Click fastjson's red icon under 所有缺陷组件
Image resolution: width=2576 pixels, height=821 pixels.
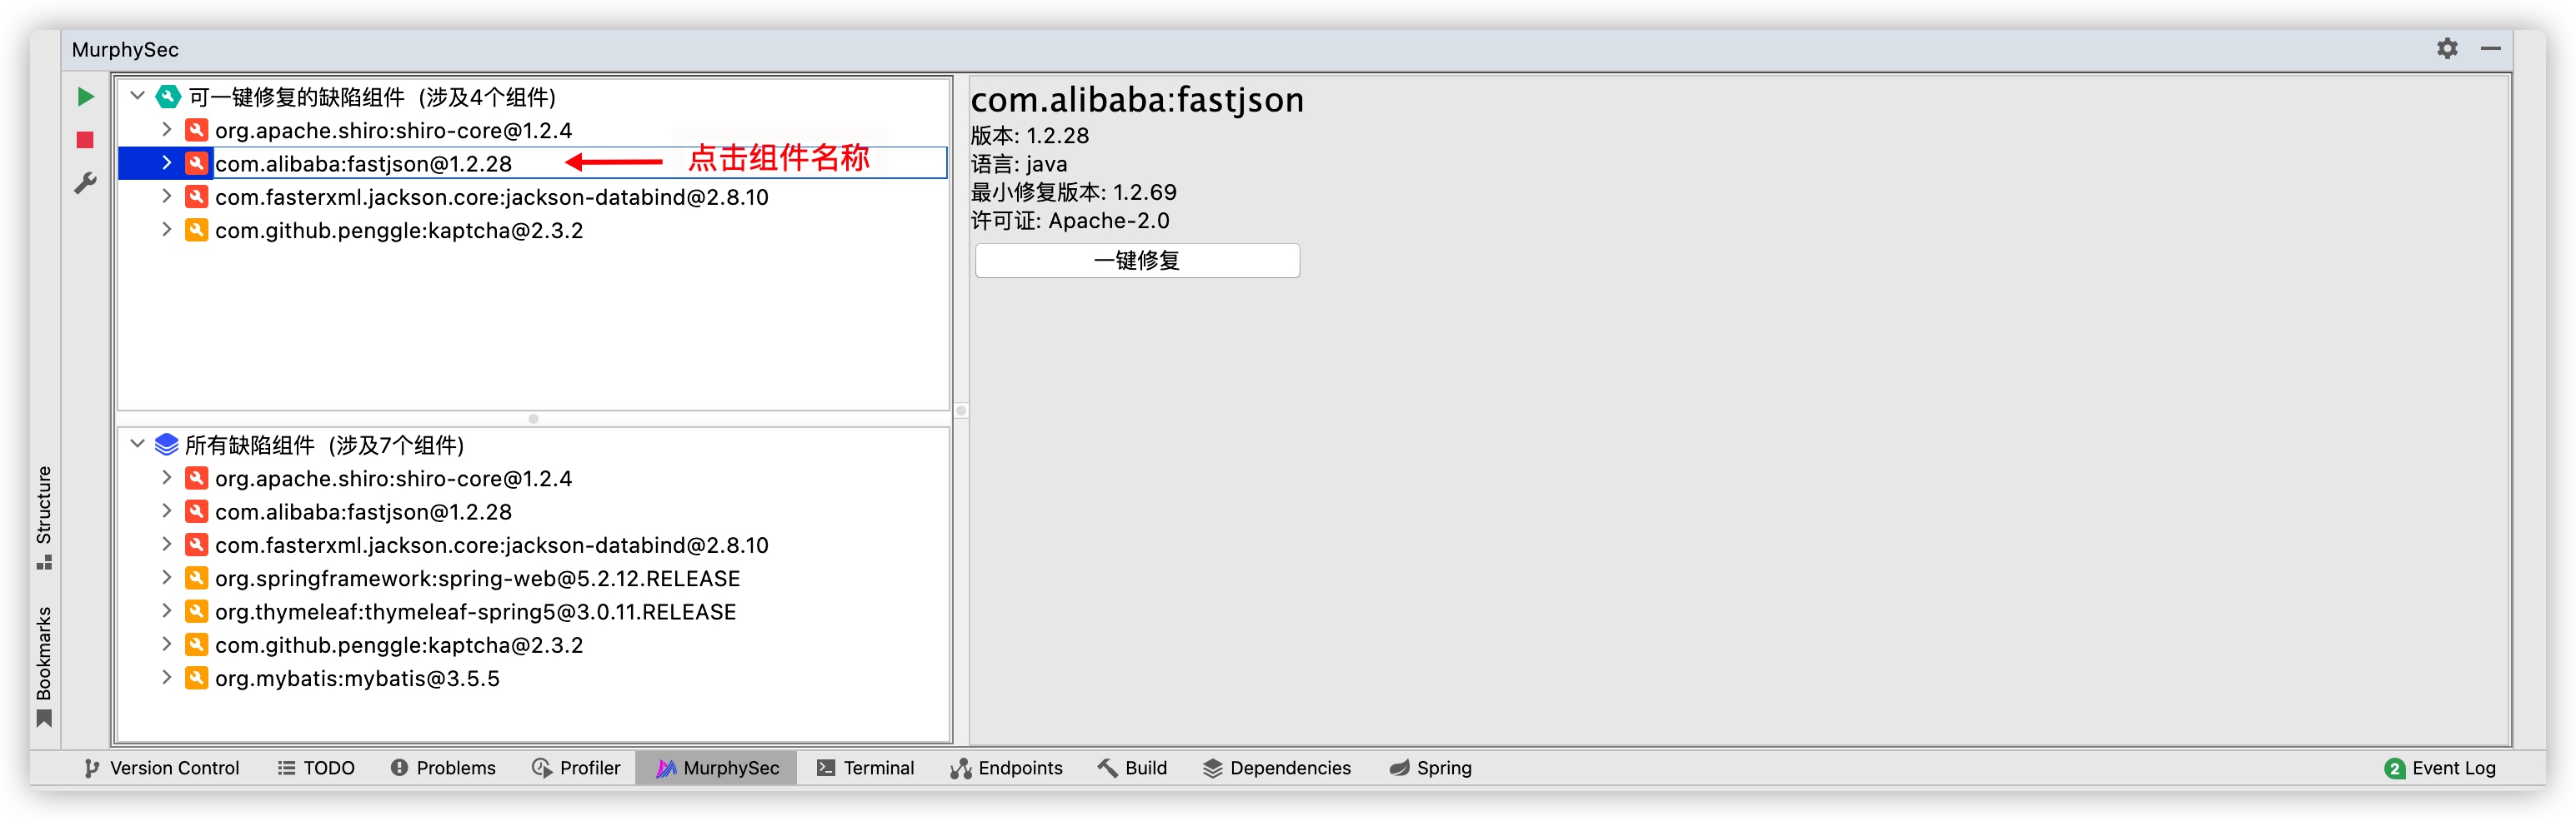[x=197, y=511]
